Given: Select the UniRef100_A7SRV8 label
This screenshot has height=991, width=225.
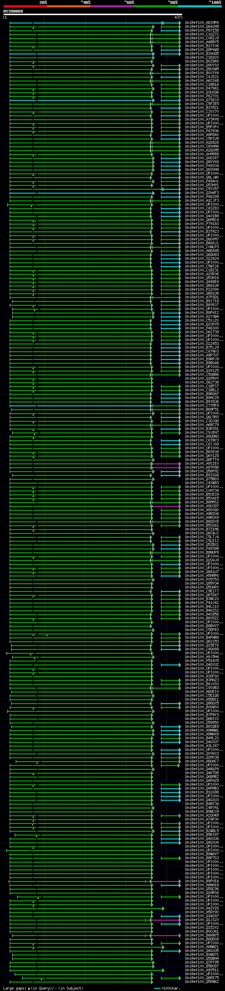Looking at the screenshot, I should tap(202, 119).
